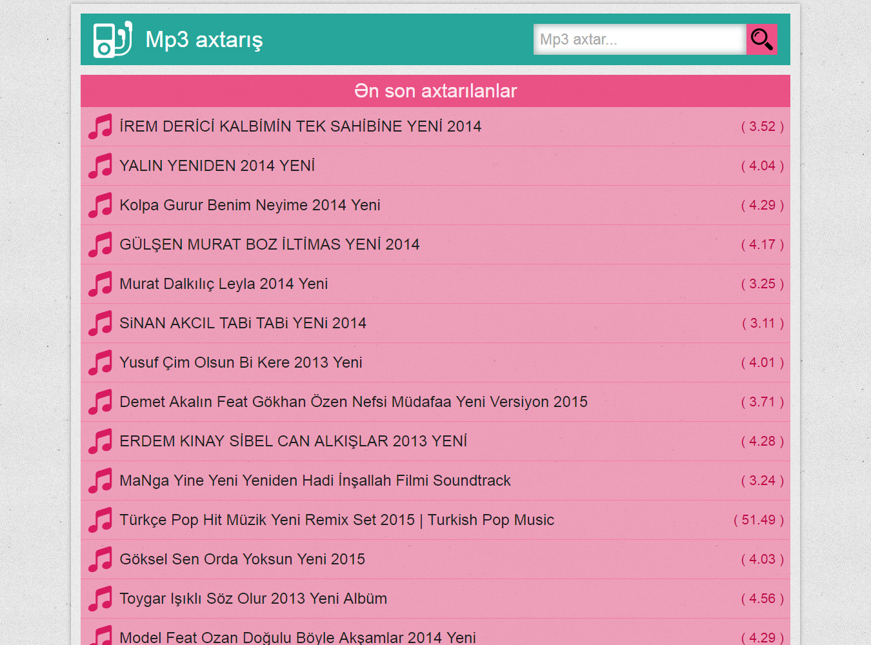Click the magnifying glass search button
This screenshot has width=871, height=645.
[761, 39]
